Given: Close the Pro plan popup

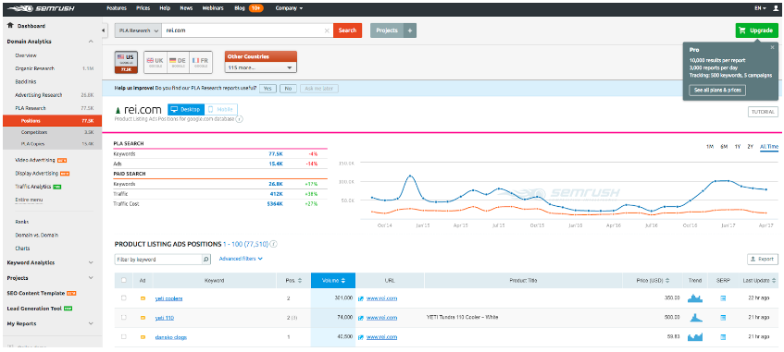Looking at the screenshot, I should pos(772,47).
